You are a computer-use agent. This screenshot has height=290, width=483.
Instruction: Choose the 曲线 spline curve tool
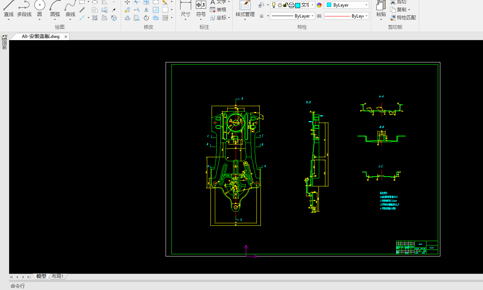click(x=70, y=8)
